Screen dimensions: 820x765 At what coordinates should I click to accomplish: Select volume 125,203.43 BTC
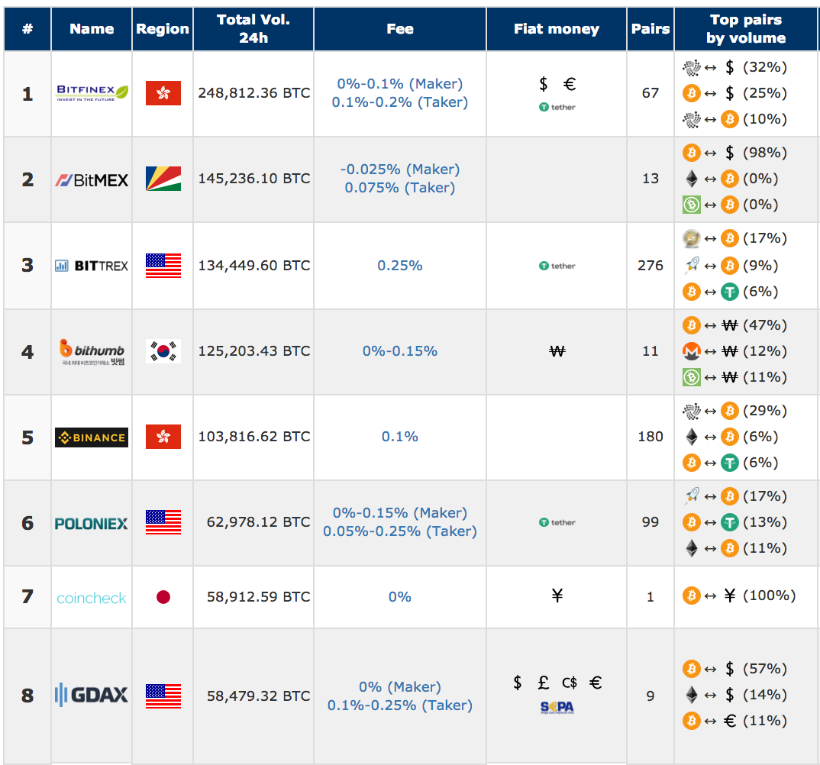coord(254,351)
